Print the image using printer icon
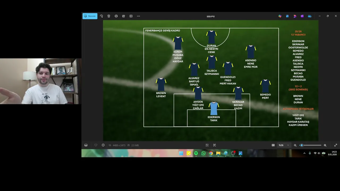The height and width of the screenshot is (191, 340). click(116, 16)
